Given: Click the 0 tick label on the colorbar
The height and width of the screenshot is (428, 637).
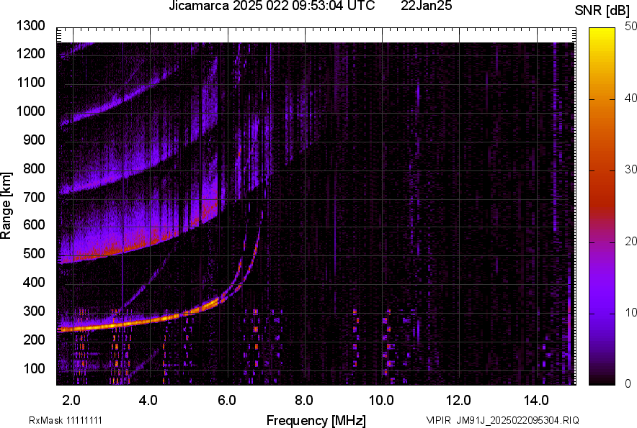Looking at the screenshot, I should tap(628, 384).
